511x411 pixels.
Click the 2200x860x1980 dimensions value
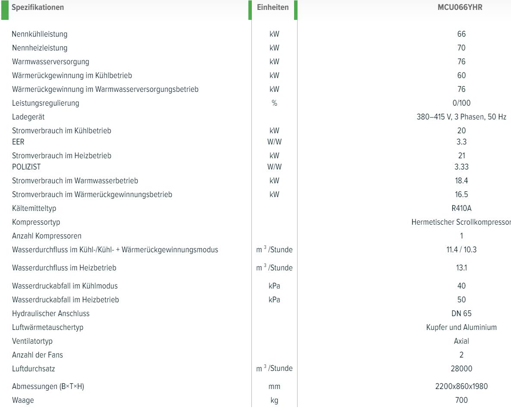[x=461, y=387]
